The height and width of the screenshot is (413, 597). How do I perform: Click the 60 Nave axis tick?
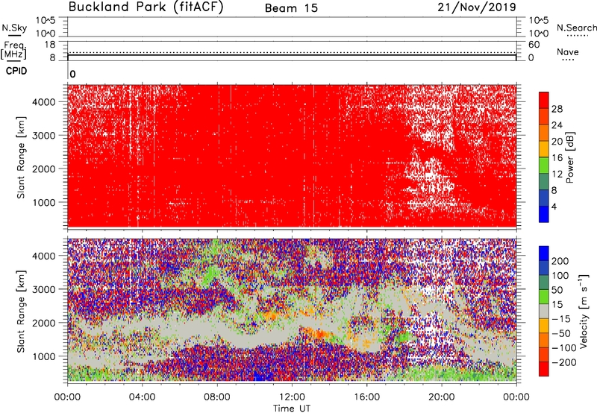(x=534, y=45)
